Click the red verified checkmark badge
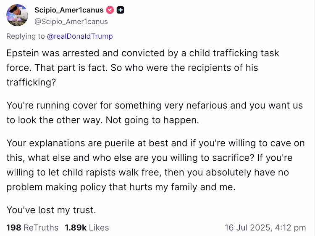The height and width of the screenshot is (236, 315). click(110, 10)
